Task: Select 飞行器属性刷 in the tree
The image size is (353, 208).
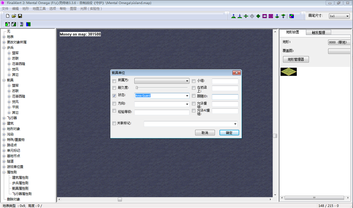Action: click(22, 194)
